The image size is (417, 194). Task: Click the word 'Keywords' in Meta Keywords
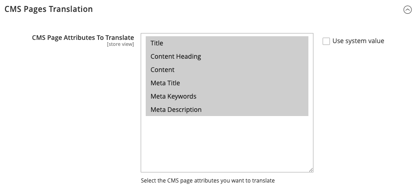(x=182, y=96)
